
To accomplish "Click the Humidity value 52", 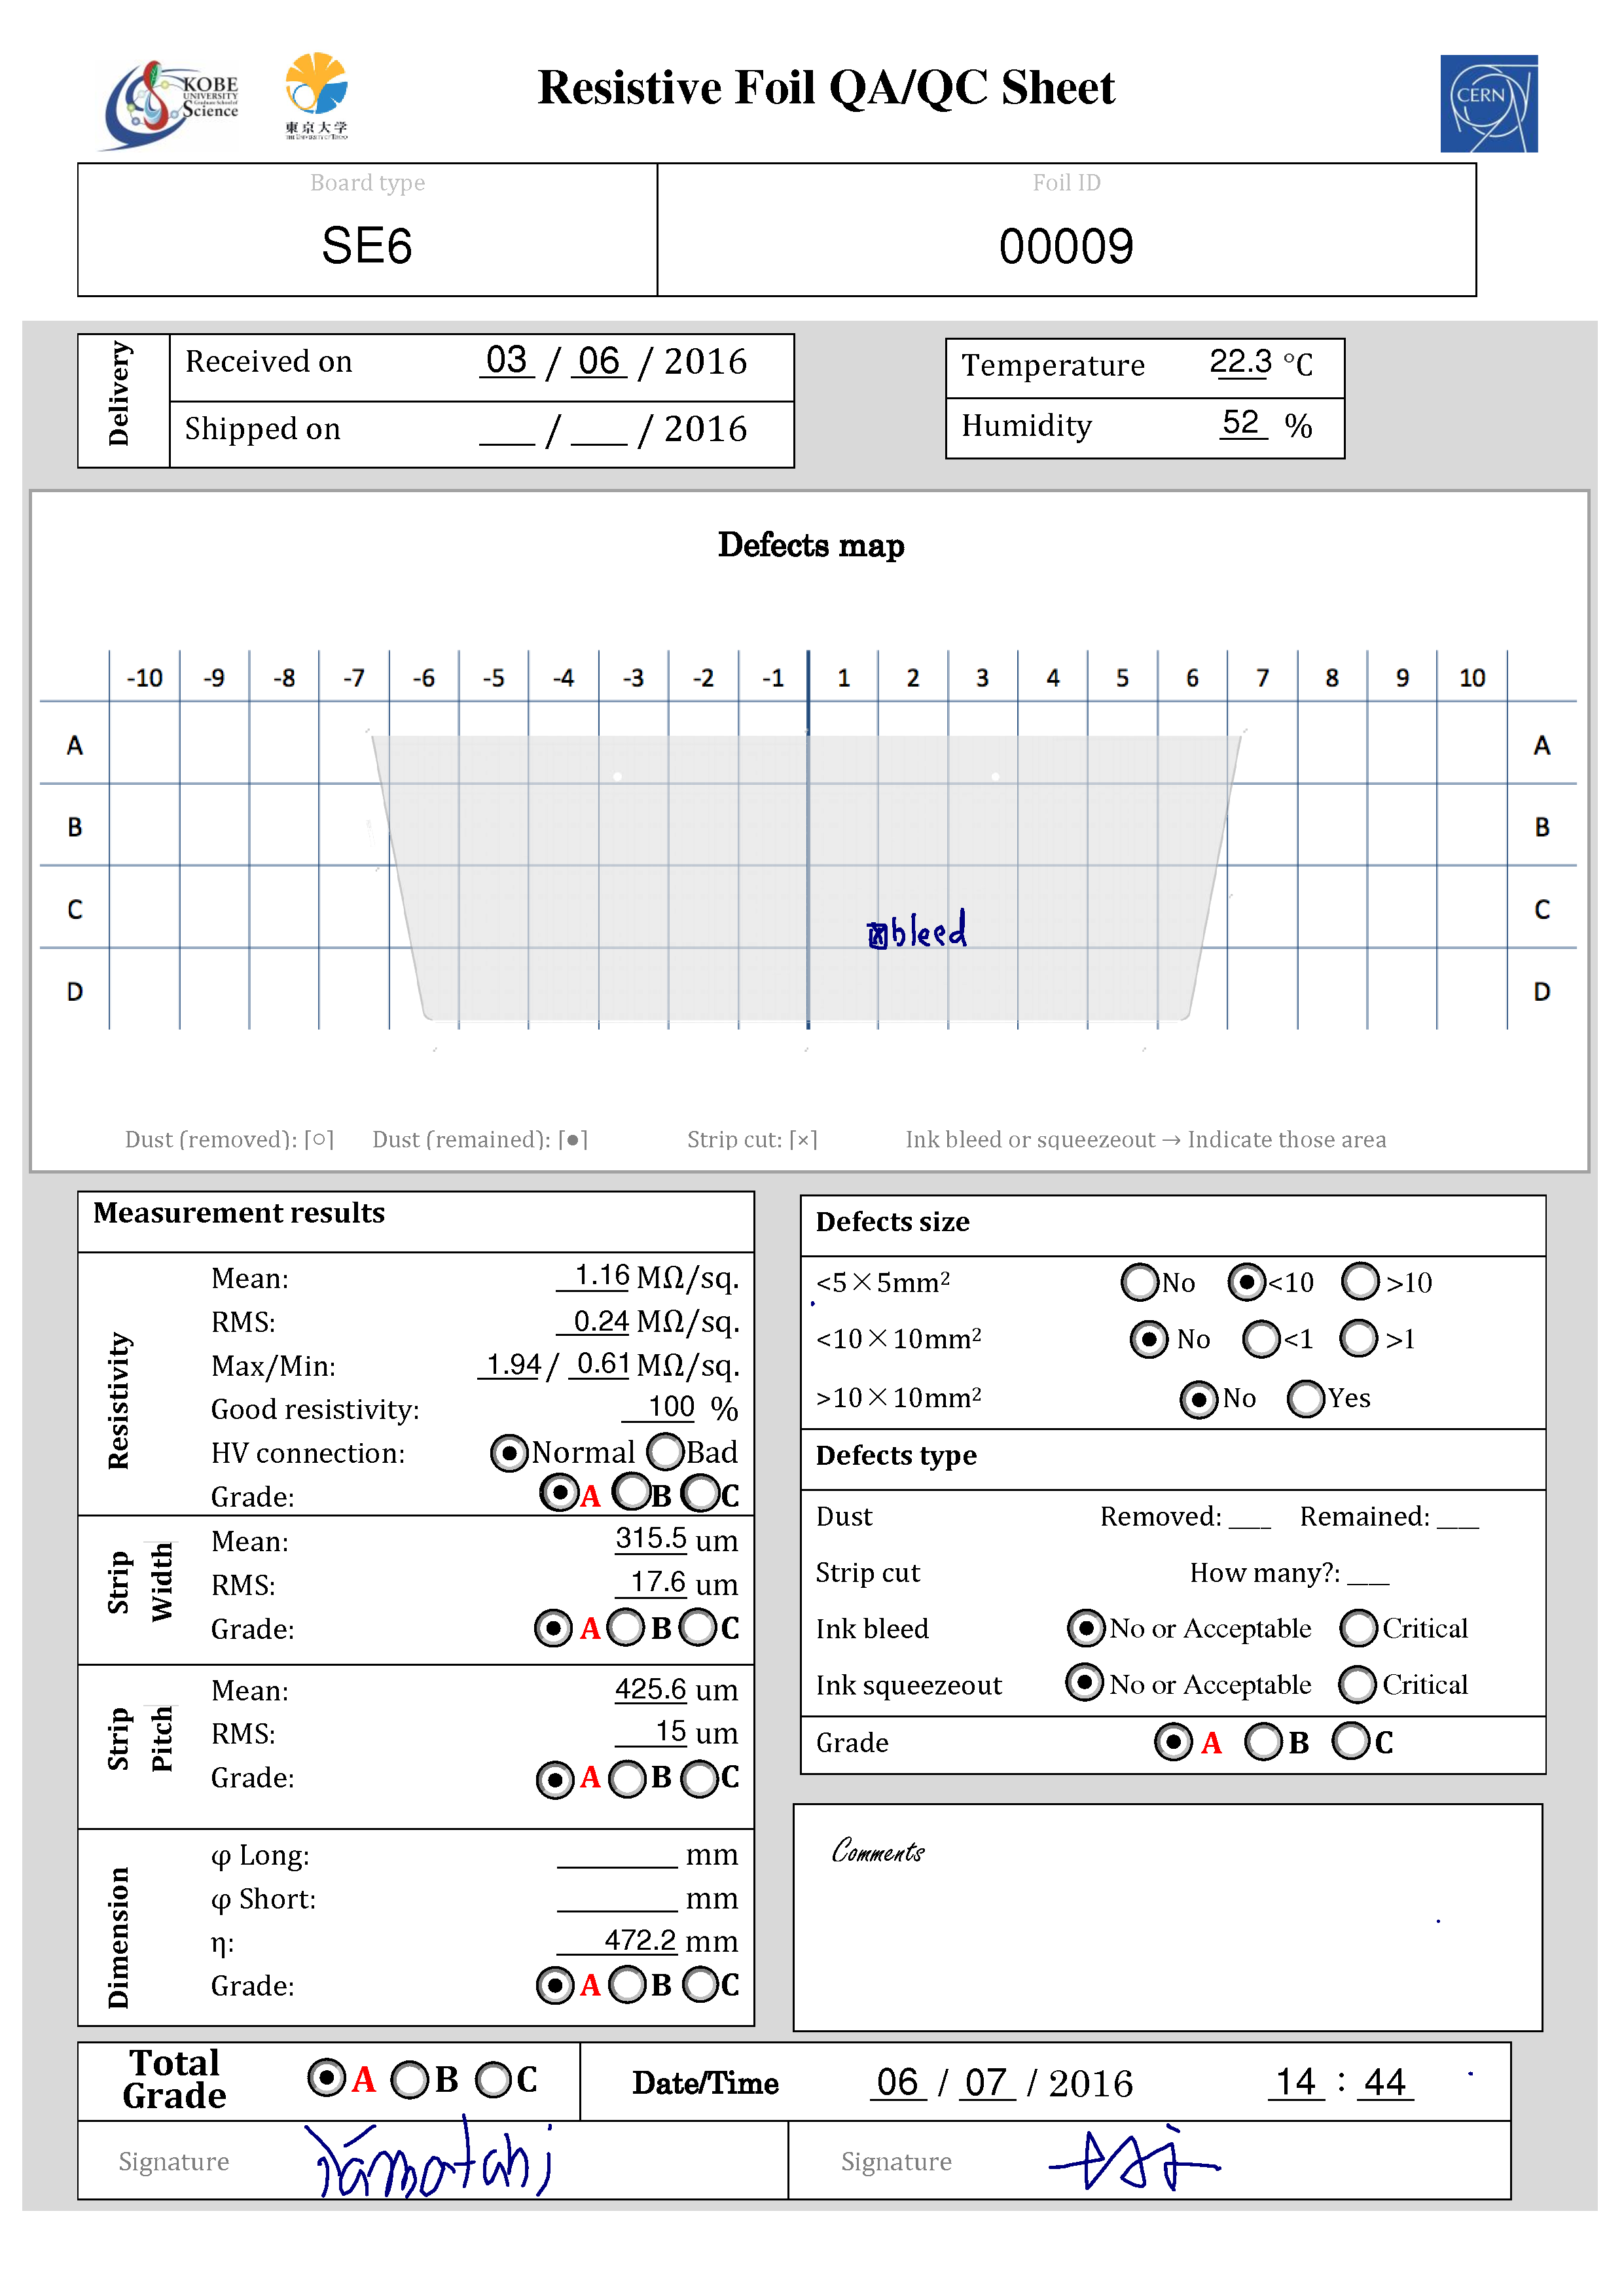I will (1242, 422).
